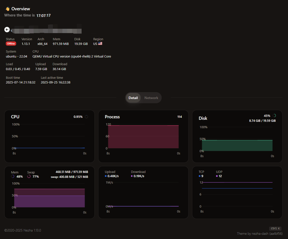Click the green Disk area chart

pyautogui.click(x=237, y=145)
